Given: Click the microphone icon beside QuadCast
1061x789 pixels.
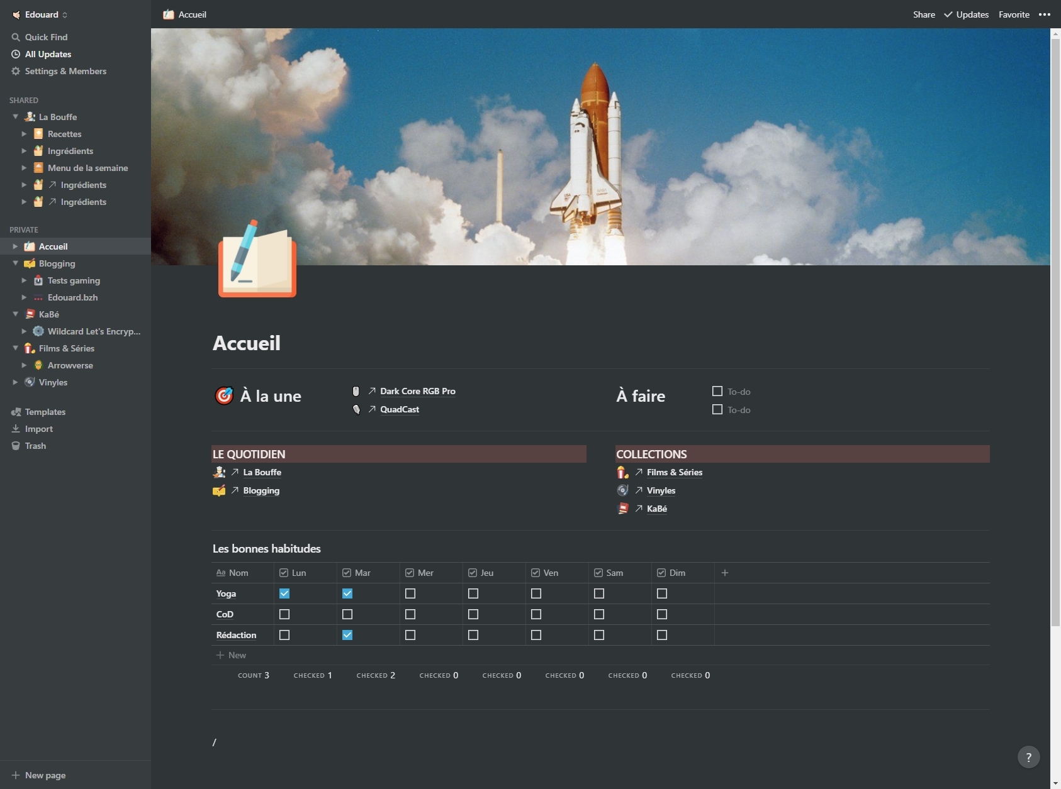Looking at the screenshot, I should 356,409.
